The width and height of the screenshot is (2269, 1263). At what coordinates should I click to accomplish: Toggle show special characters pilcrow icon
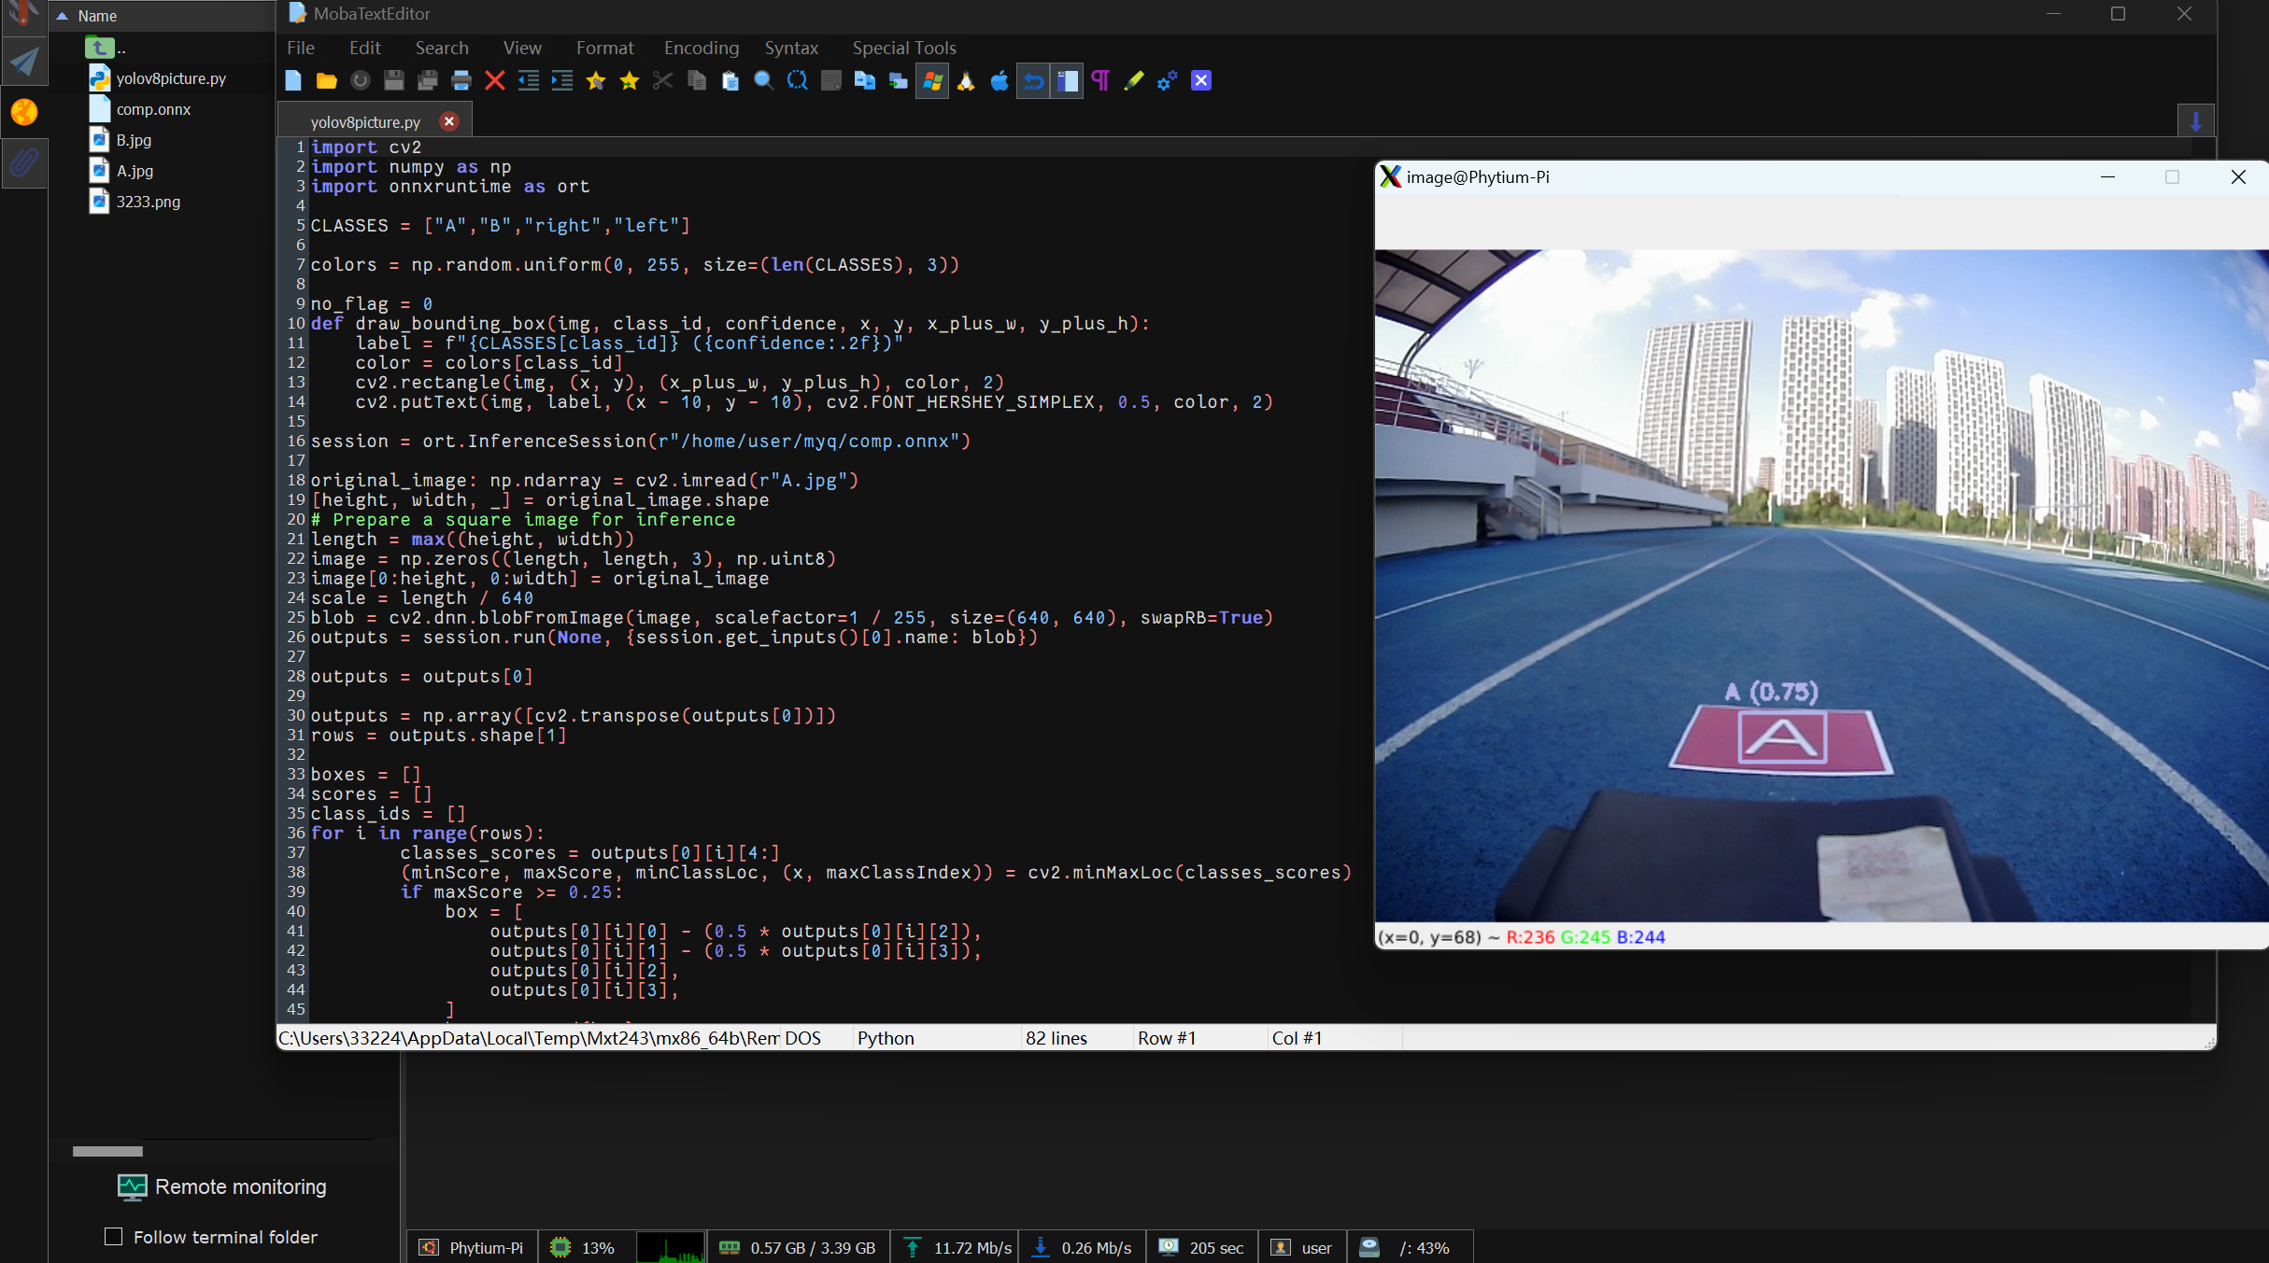(1100, 81)
